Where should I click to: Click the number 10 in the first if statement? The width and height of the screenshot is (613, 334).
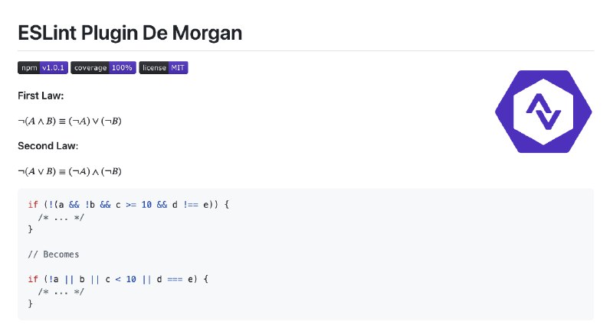coord(146,205)
